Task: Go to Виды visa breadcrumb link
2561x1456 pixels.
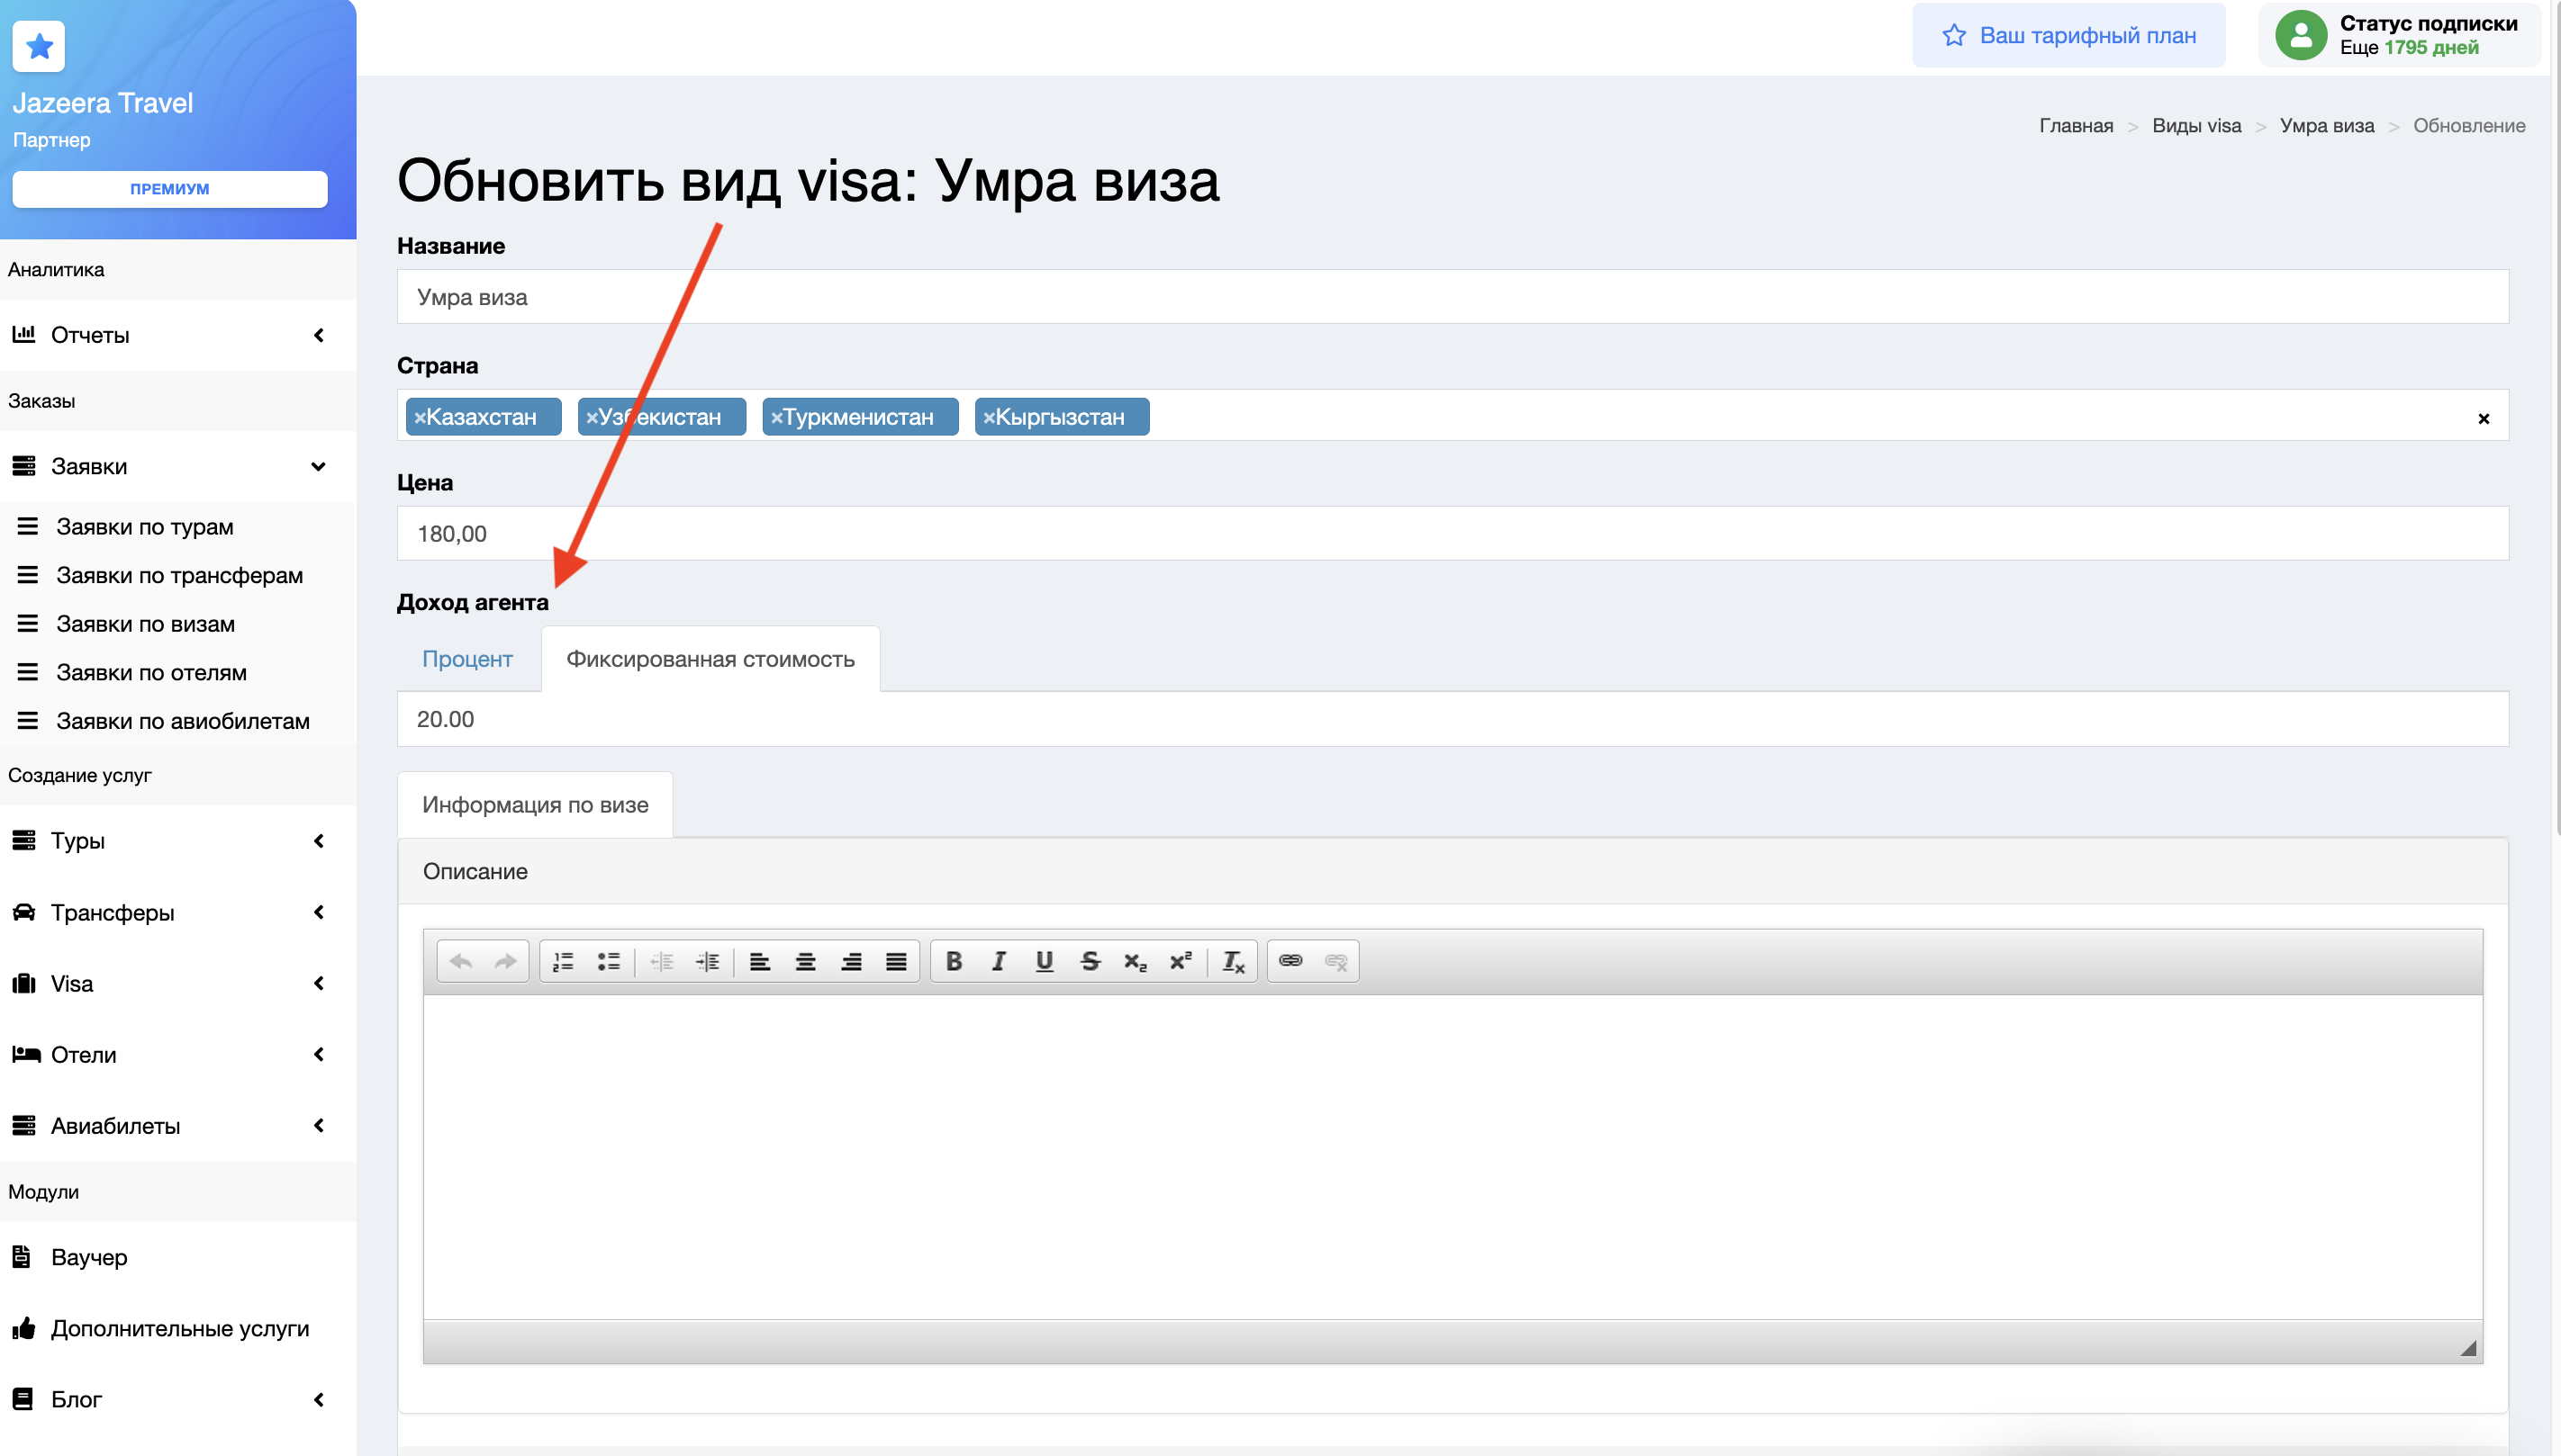Action: [x=2196, y=126]
